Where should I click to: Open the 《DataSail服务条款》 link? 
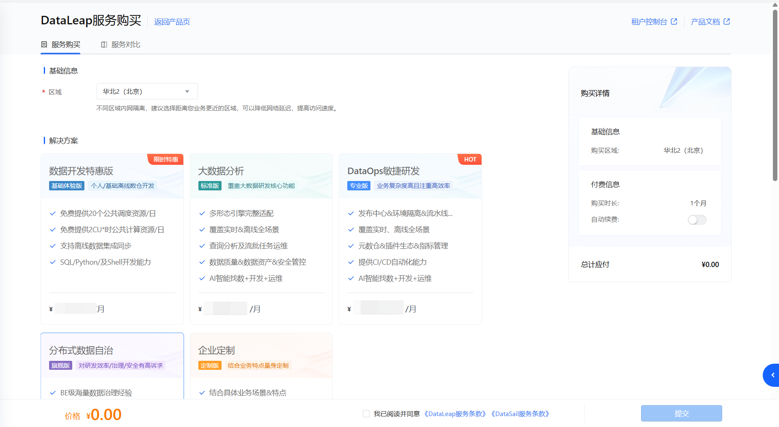(x=520, y=414)
